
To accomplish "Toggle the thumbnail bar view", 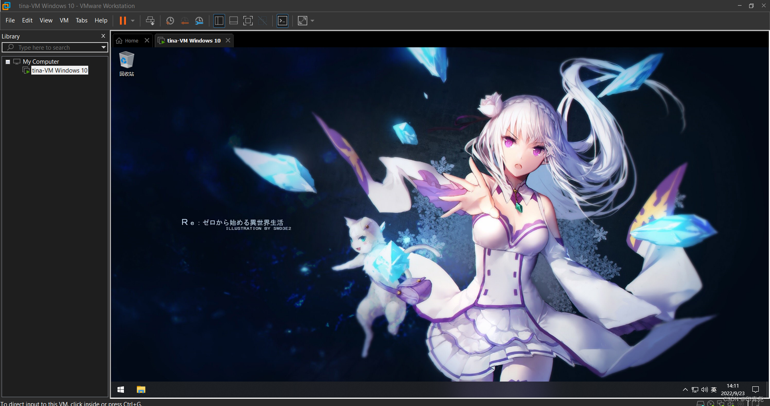I will point(233,21).
